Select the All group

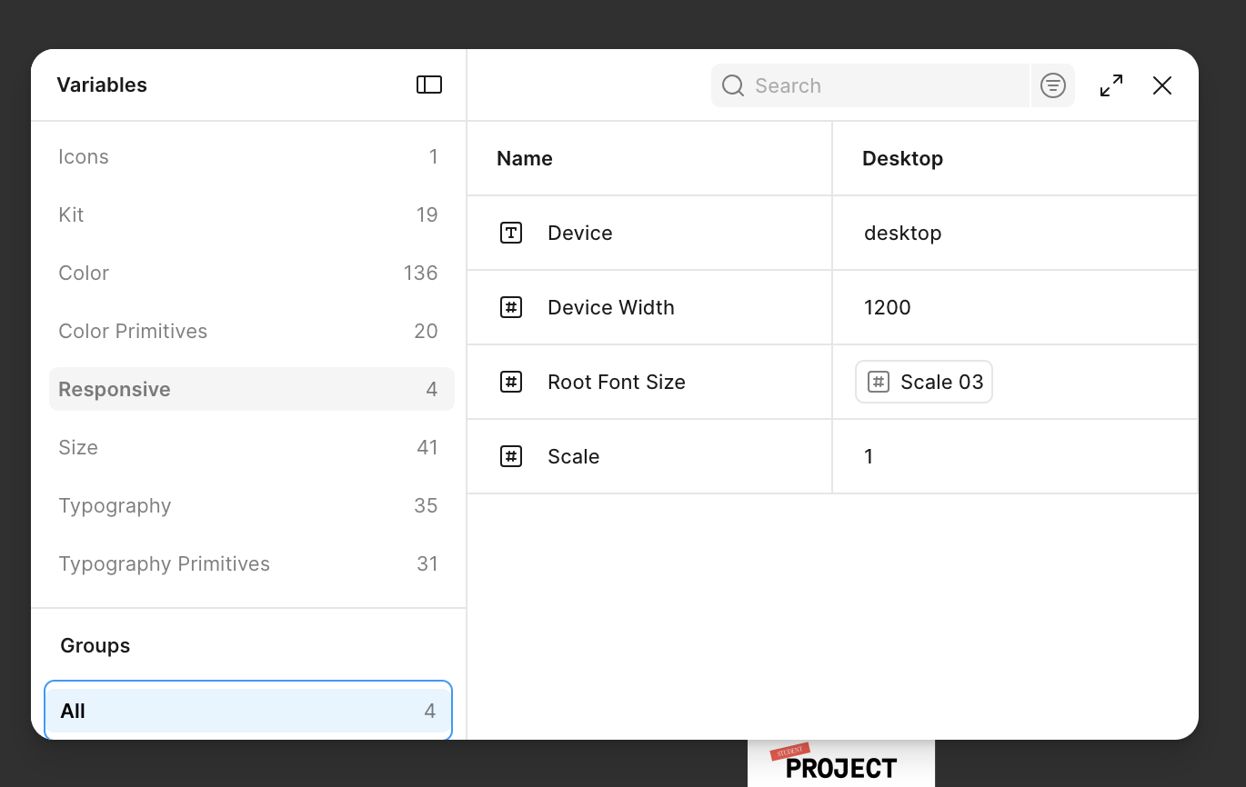(248, 711)
